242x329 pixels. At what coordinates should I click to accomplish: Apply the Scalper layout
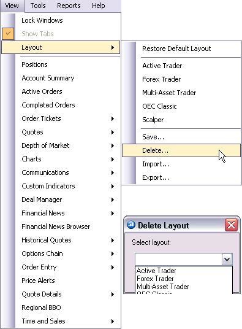[181, 120]
